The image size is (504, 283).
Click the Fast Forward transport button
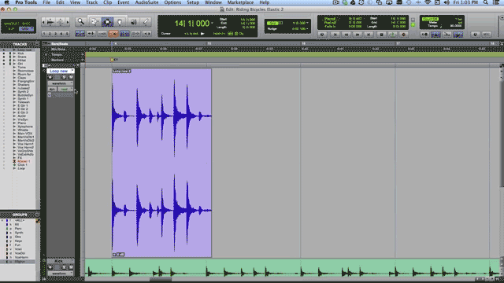(x=358, y=35)
